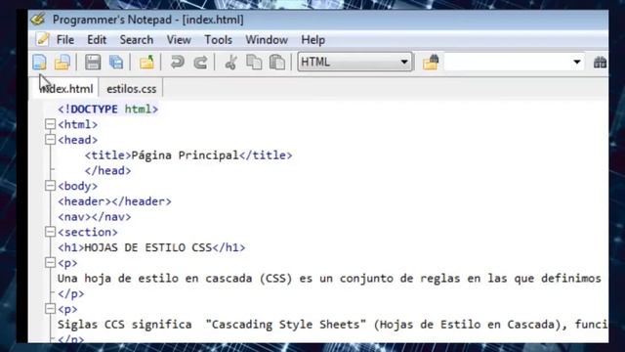Cut selection with scissors icon
Image resolution: width=625 pixels, height=352 pixels.
click(230, 63)
